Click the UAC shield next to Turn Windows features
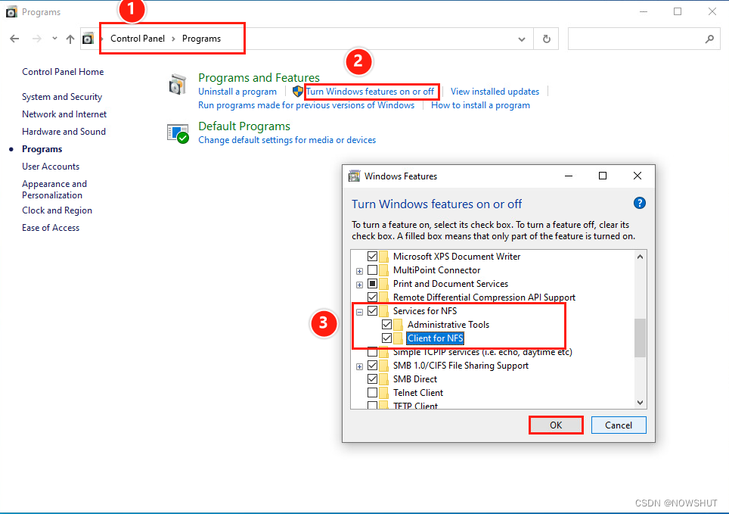This screenshot has height=514, width=729. click(x=297, y=92)
